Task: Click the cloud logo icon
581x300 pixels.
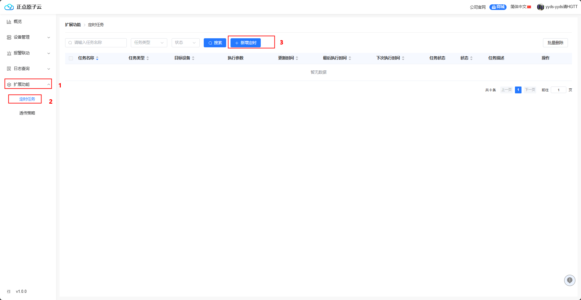Action: (9, 7)
